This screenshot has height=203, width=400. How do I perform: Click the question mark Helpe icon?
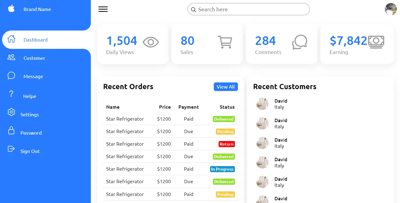coord(11,94)
